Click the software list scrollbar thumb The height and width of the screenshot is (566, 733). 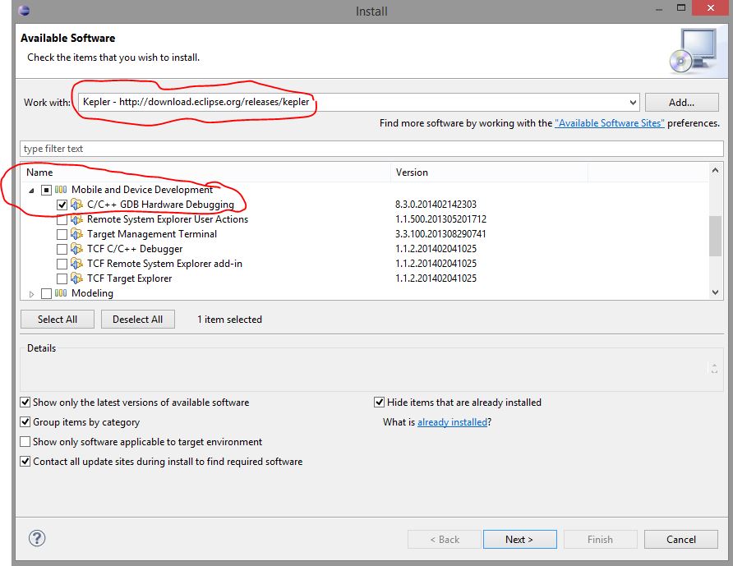tap(715, 236)
